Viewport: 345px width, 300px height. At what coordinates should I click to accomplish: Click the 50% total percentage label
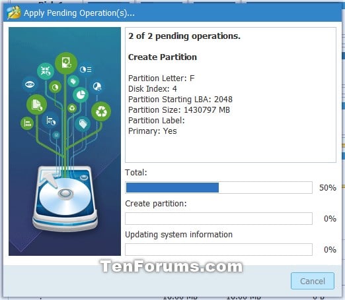(x=328, y=188)
